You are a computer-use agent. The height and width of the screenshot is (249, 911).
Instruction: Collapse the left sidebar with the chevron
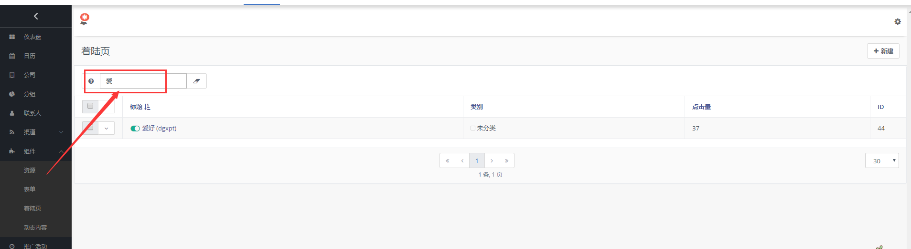[36, 16]
